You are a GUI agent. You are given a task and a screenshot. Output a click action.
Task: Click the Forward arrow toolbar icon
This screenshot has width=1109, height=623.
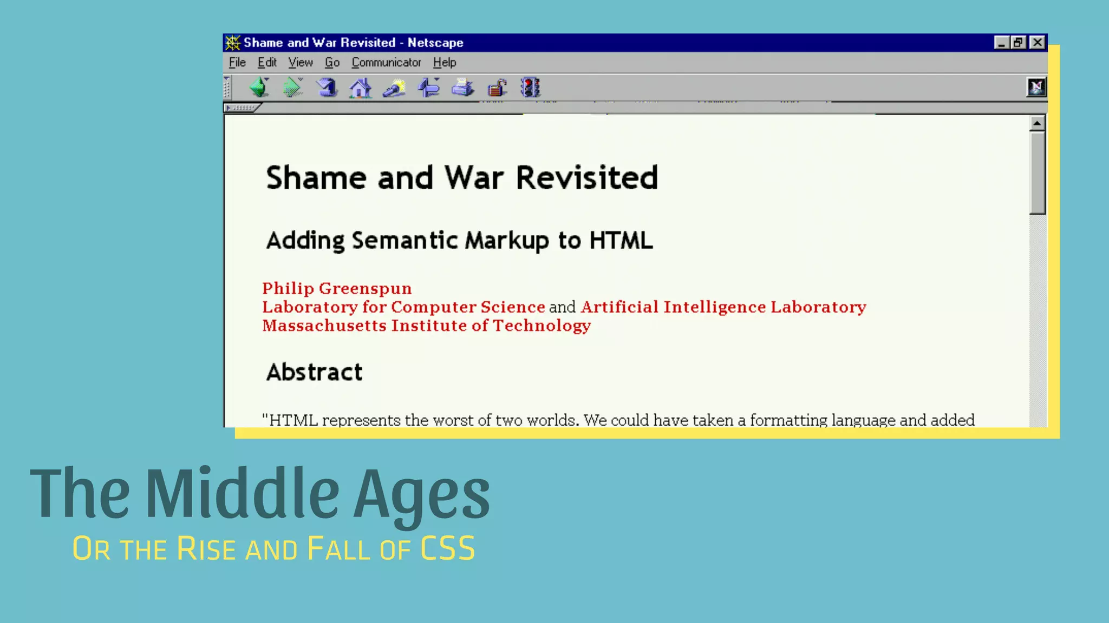[293, 87]
